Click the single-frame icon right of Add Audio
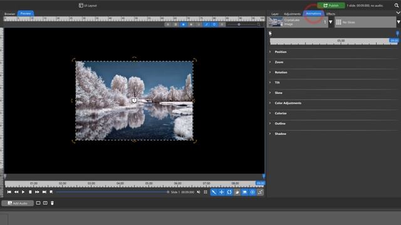This screenshot has height=225, width=401. (x=38, y=203)
